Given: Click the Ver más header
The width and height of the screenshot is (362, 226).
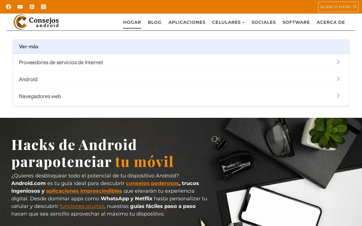Looking at the screenshot, I should (181, 47).
